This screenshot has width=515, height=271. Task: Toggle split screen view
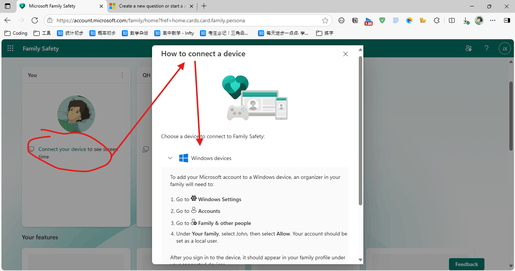coord(452,20)
